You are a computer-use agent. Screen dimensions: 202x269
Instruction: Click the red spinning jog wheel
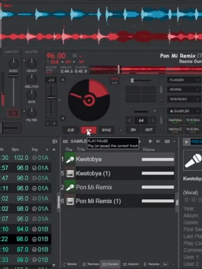[89, 100]
